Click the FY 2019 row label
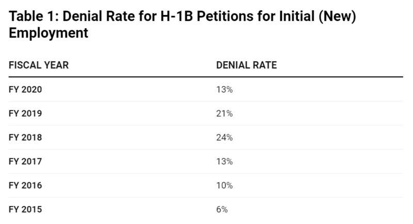413x224 pixels. pos(25,113)
